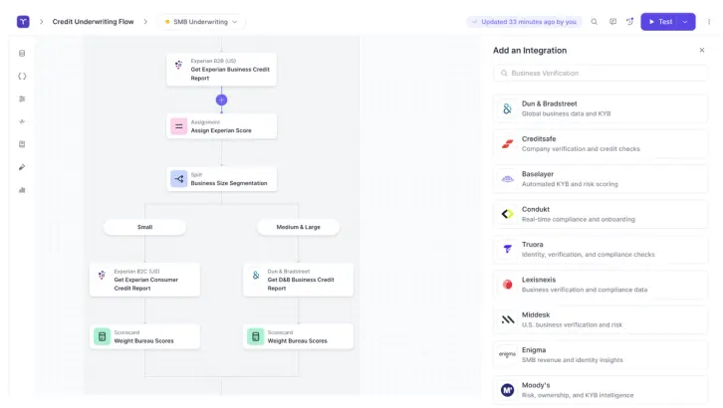
Task: Click the Business Verification search field
Action: click(601, 74)
